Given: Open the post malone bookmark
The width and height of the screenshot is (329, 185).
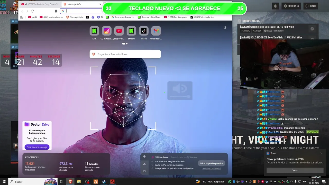Looking at the screenshot, I should (51, 17).
